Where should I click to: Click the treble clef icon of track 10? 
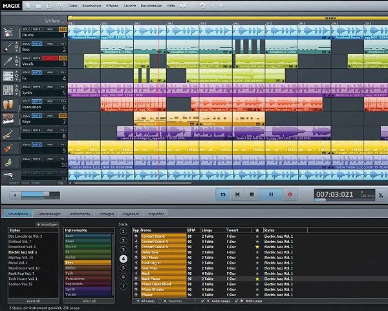8,163
